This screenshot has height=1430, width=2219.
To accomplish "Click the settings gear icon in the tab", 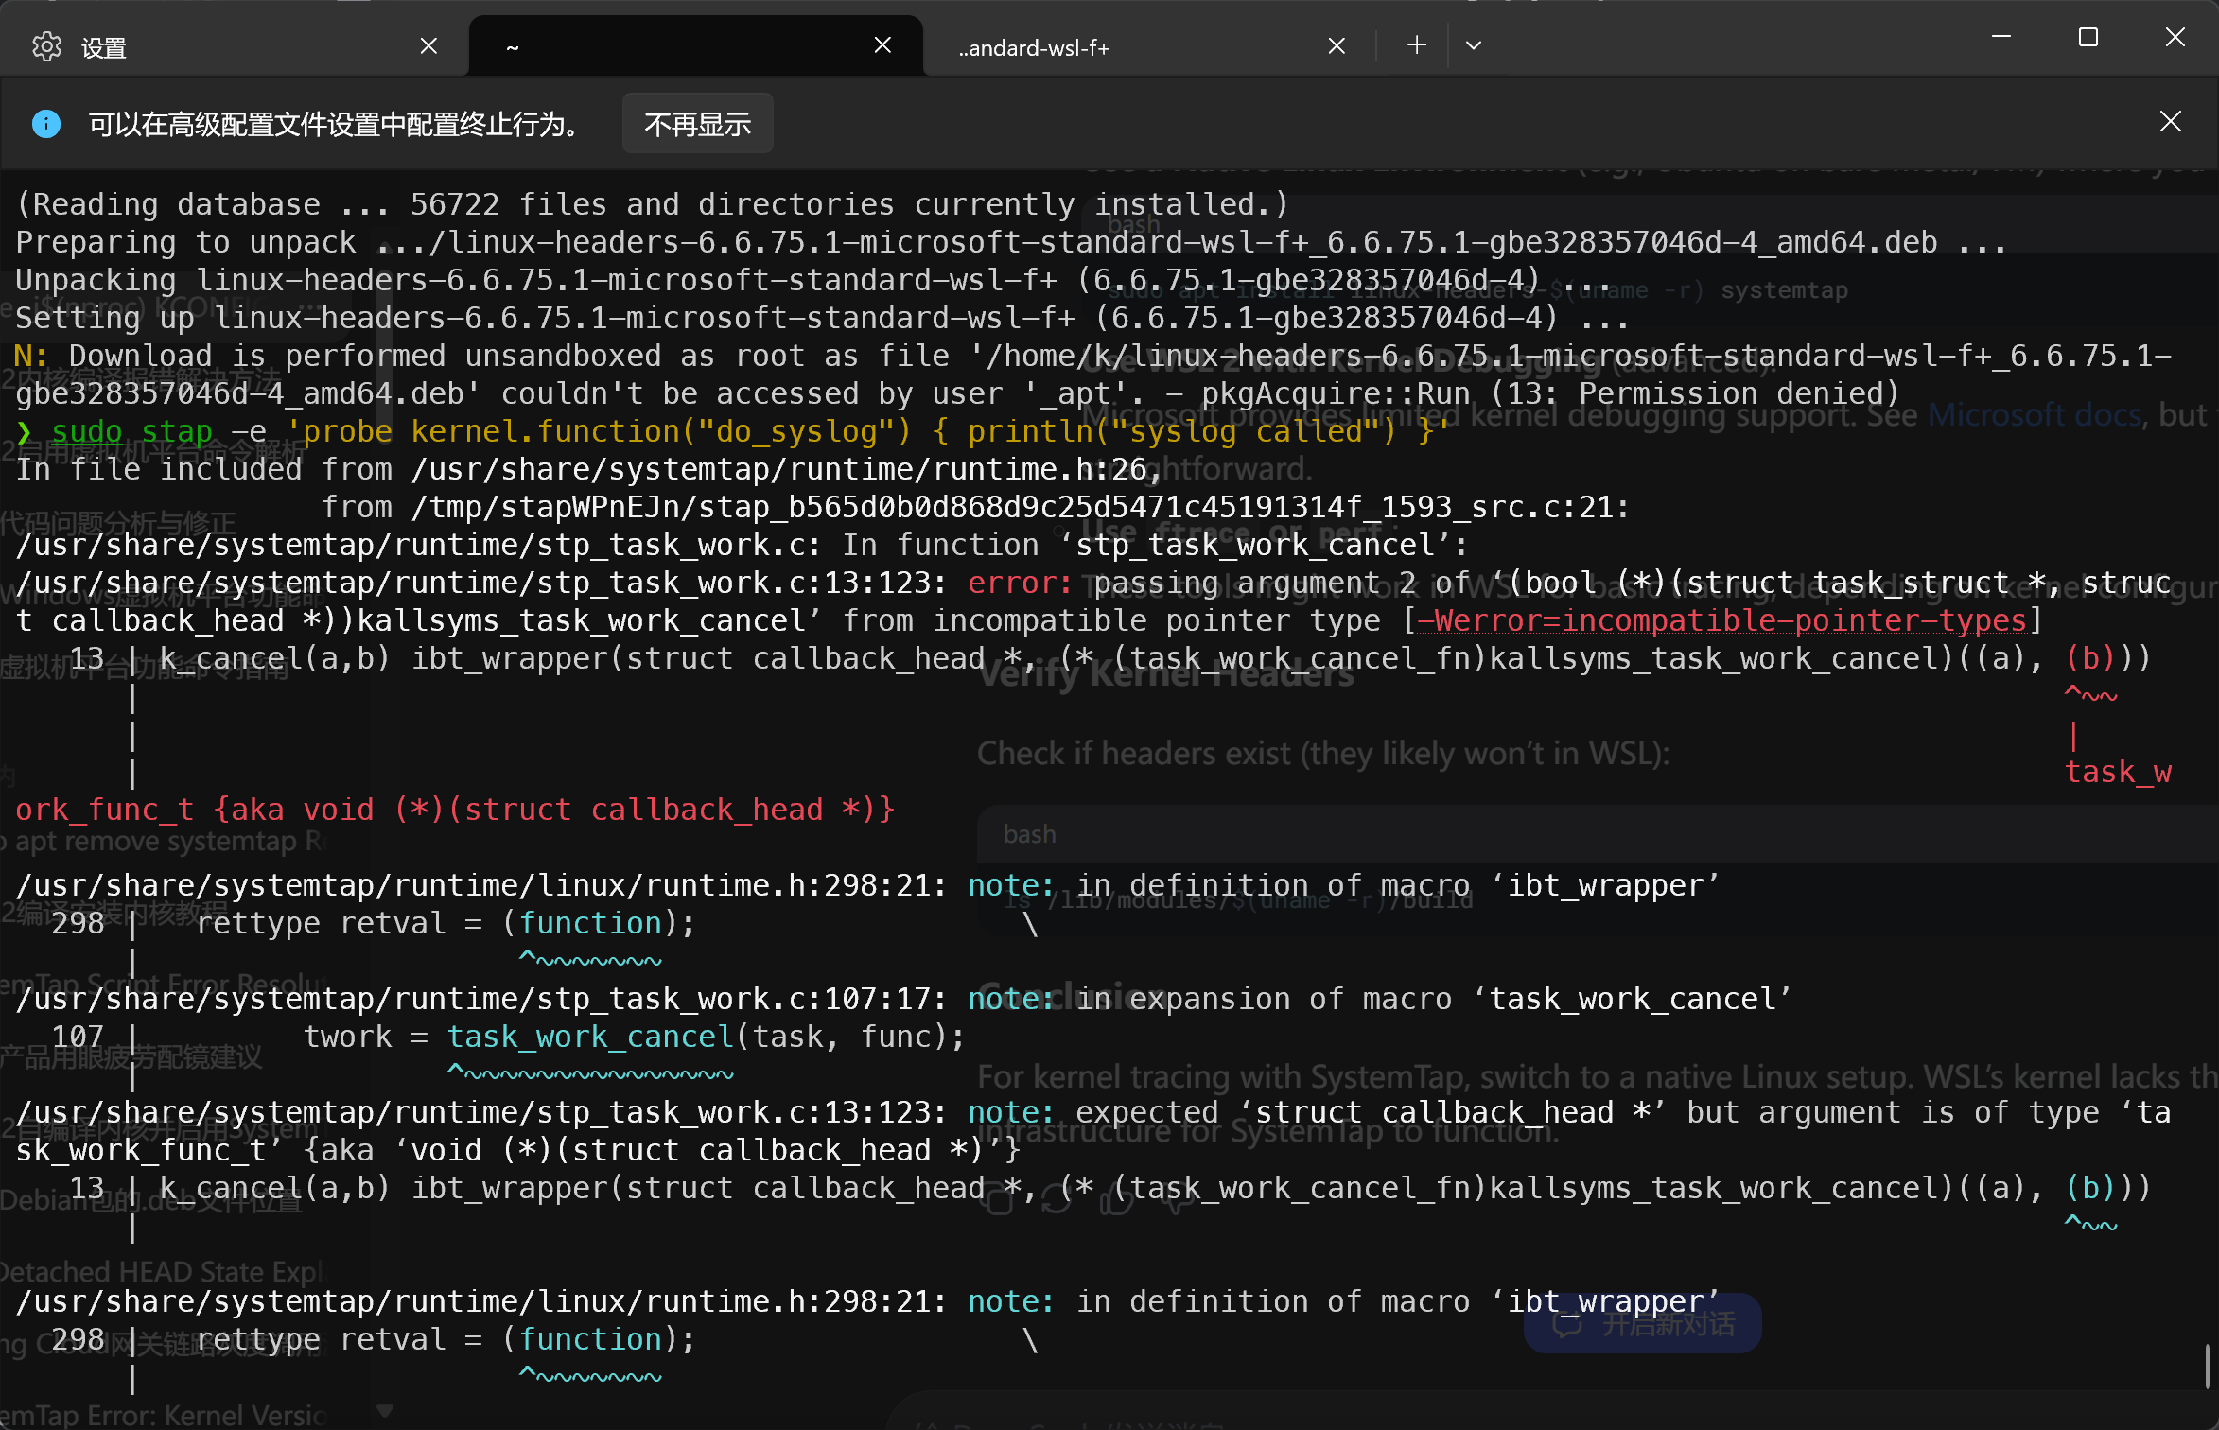I will (46, 46).
